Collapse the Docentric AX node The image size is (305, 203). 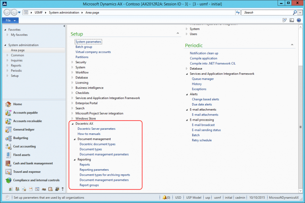point(73,124)
